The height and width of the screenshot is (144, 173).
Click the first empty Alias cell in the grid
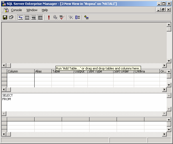click(43, 75)
